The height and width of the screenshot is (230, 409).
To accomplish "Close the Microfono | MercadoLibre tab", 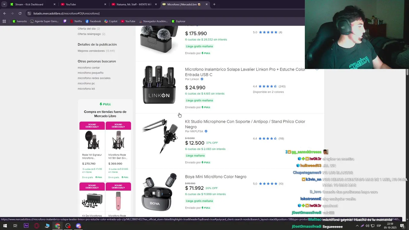I will [206, 4].
